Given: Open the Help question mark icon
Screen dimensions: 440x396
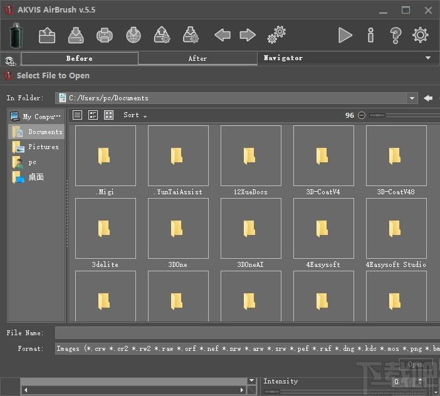Looking at the screenshot, I should tap(395, 36).
